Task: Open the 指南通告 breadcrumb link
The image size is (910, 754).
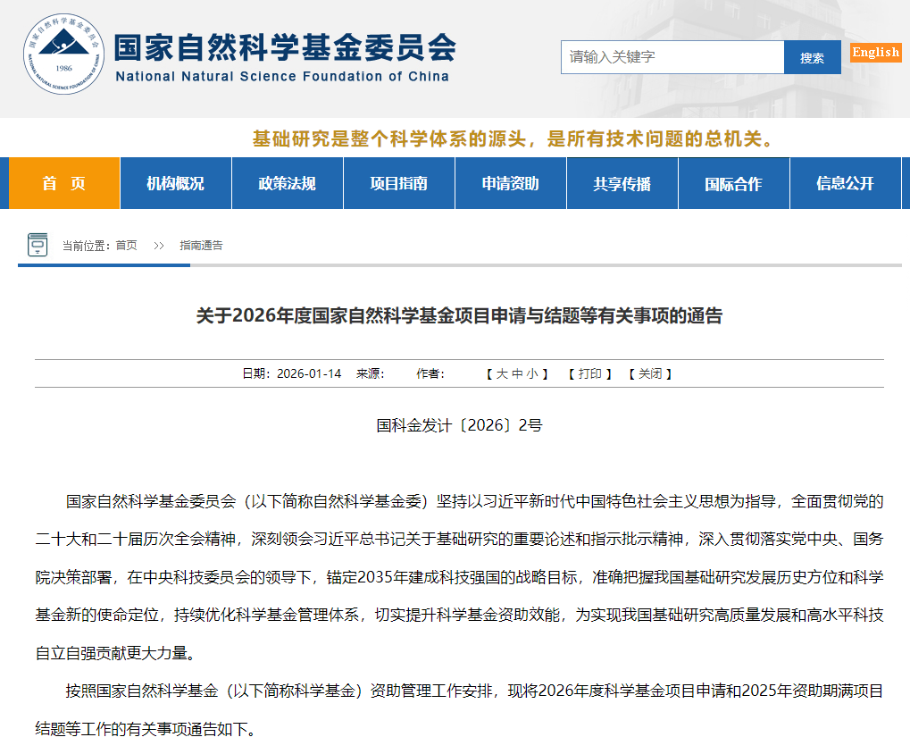Action: click(x=201, y=245)
